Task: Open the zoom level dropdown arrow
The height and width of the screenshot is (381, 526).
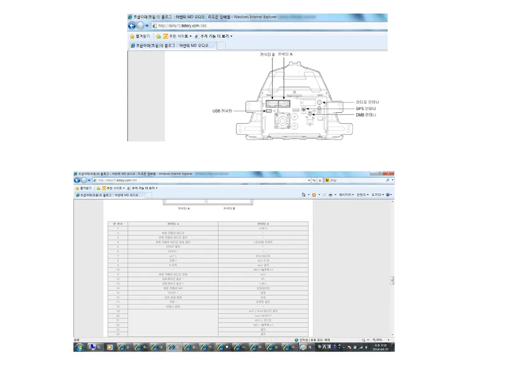Action: (x=388, y=340)
